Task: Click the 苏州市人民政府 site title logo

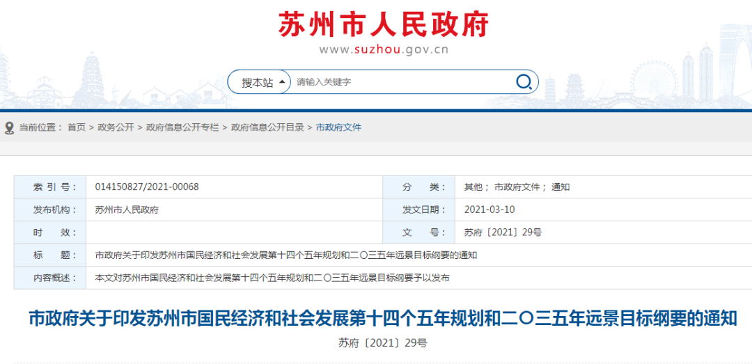Action: [x=384, y=24]
